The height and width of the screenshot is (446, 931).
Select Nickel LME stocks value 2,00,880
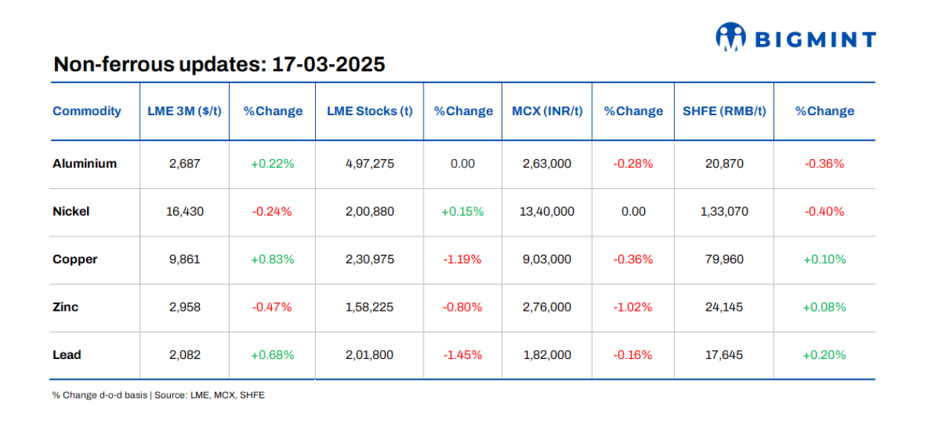click(369, 211)
